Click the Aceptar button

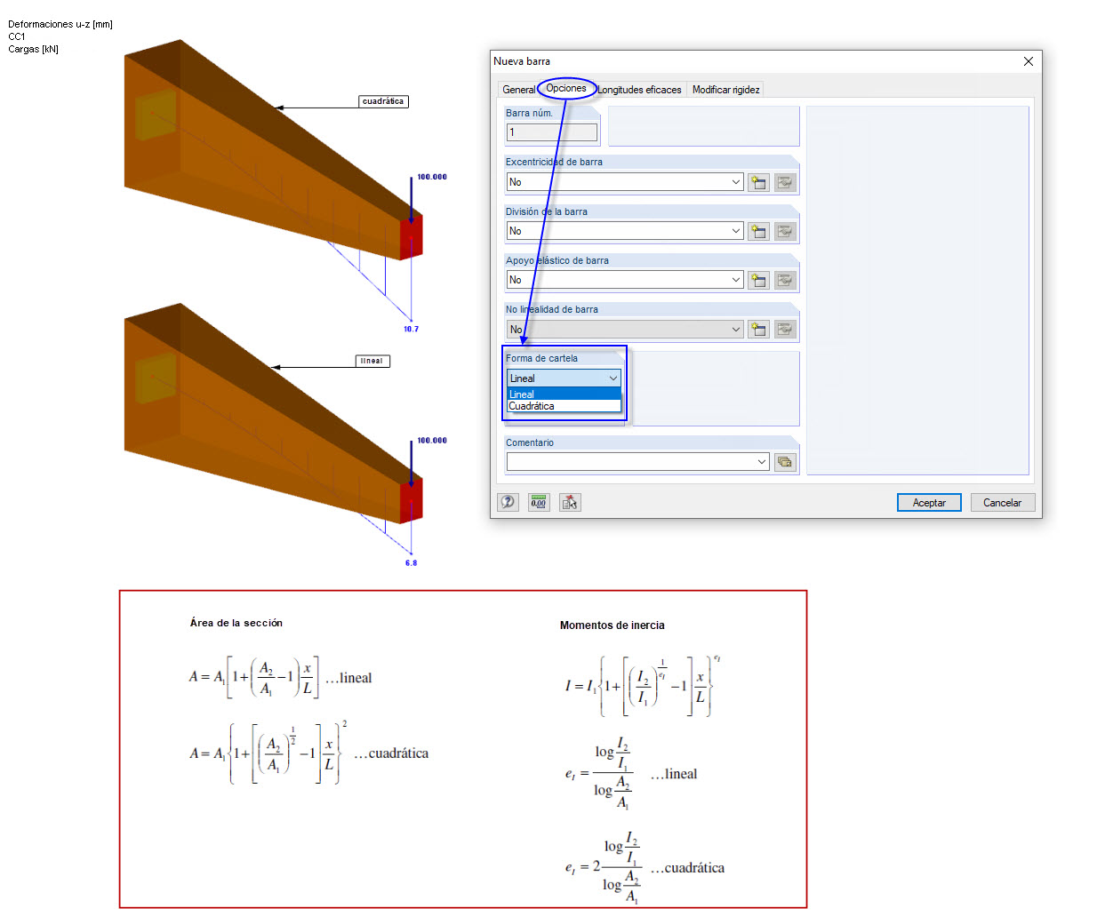pos(929,503)
